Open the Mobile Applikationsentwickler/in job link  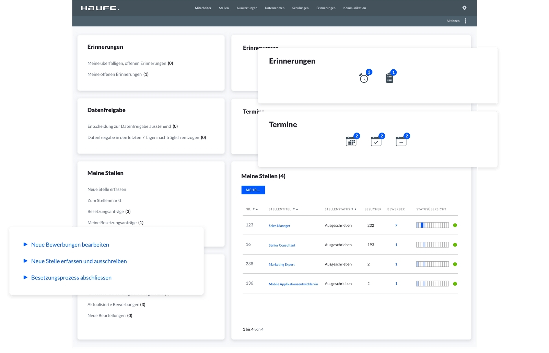[293, 284]
